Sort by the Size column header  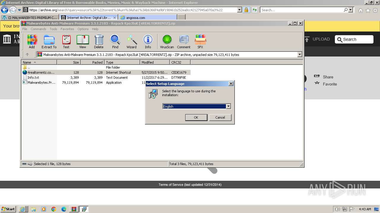coord(69,62)
